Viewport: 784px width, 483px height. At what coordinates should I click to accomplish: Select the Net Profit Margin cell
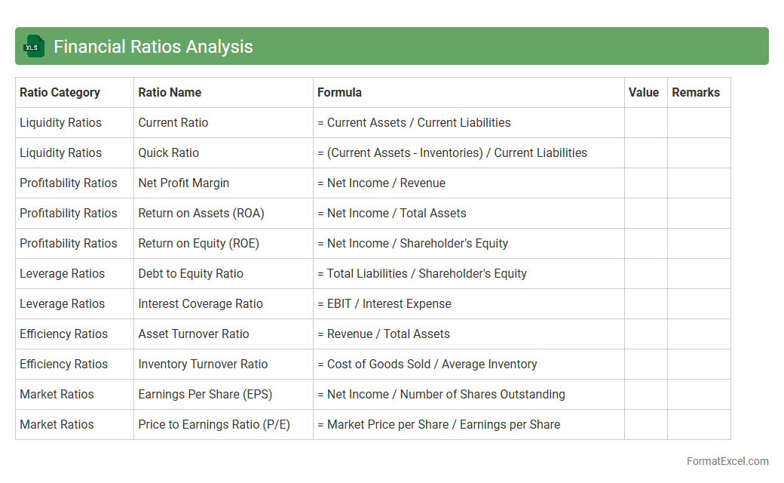(184, 183)
